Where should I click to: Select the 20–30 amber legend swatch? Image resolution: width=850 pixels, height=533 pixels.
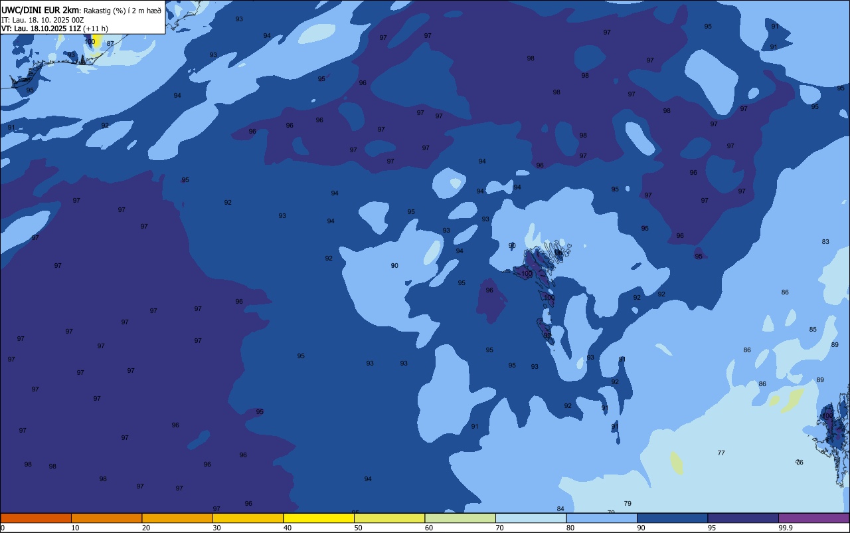177,518
